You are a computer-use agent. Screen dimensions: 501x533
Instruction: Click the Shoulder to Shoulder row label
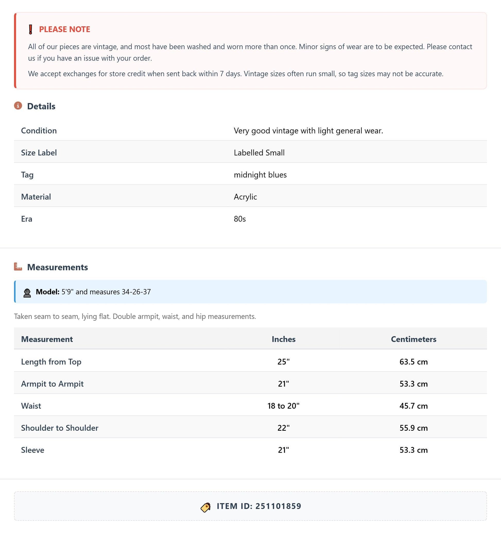coord(60,428)
